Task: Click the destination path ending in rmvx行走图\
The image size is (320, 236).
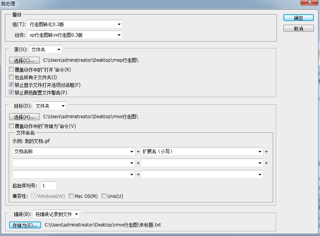Action: click(x=91, y=117)
